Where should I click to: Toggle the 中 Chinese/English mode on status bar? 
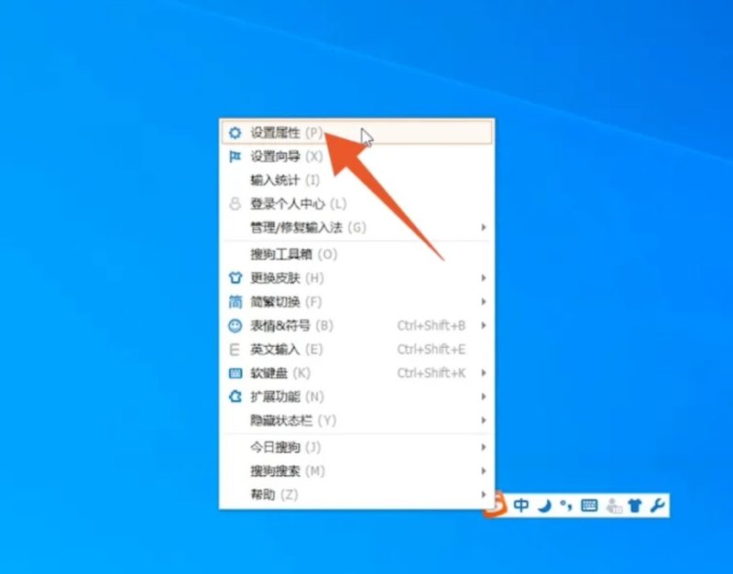pyautogui.click(x=521, y=505)
